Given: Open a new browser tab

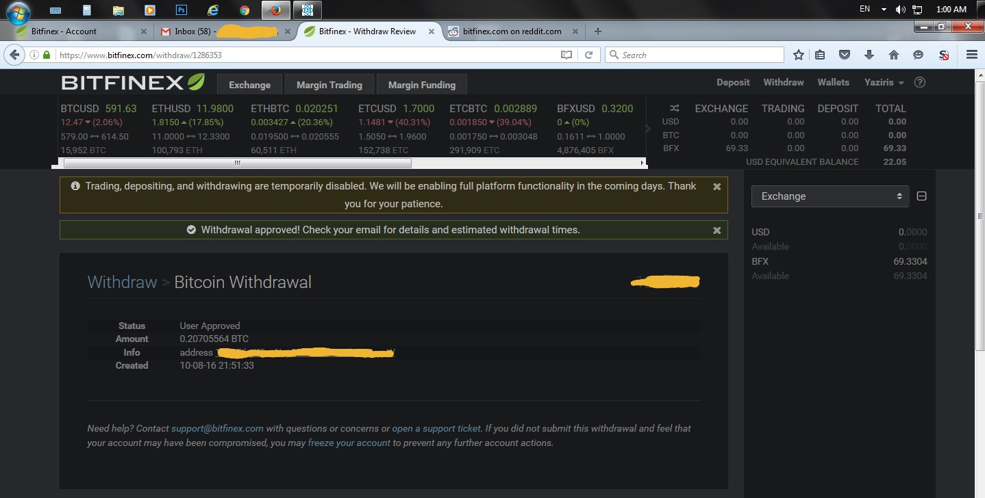Looking at the screenshot, I should 598,31.
